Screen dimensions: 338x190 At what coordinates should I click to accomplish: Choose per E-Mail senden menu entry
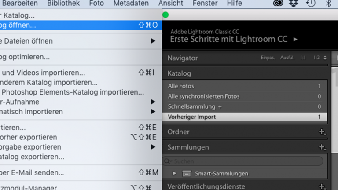(x=81, y=173)
